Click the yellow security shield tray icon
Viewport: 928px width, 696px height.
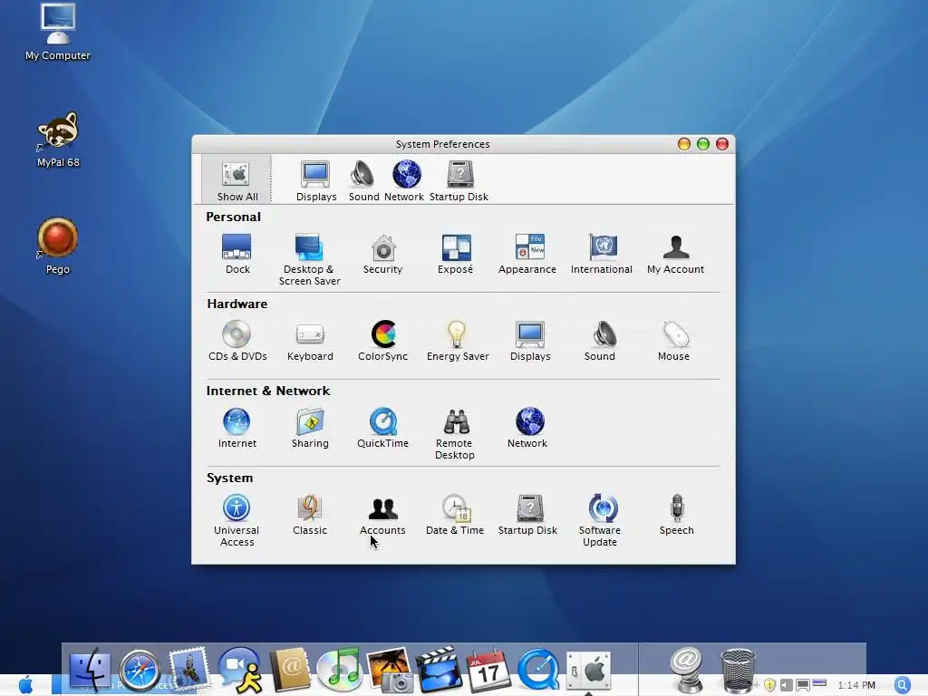(x=769, y=685)
